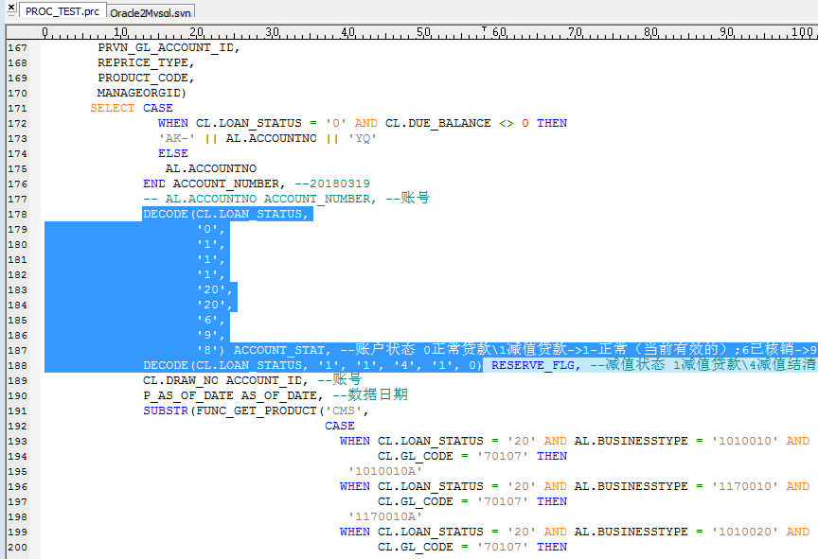The image size is (818, 559).
Task: Click the --20180319 comment
Action: point(331,183)
